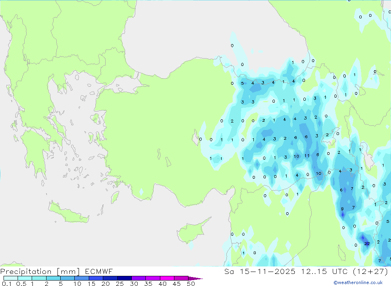Click the '9' precipitation value on map
The width and height of the screenshot is (391, 286).
click(x=342, y=209)
